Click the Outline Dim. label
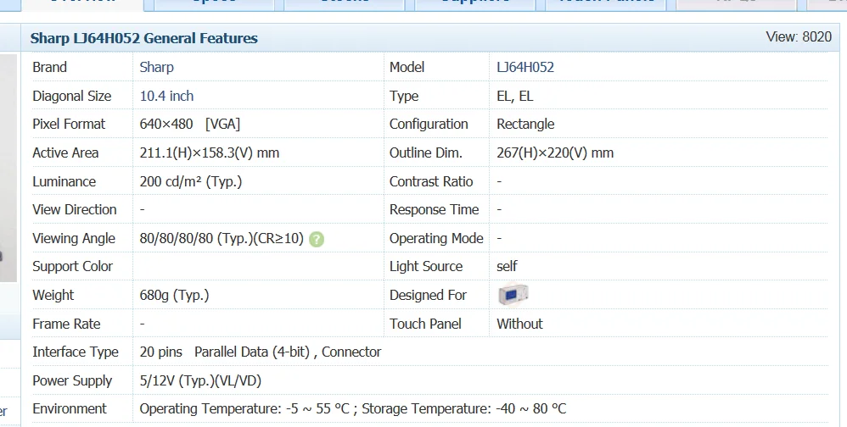 click(426, 153)
